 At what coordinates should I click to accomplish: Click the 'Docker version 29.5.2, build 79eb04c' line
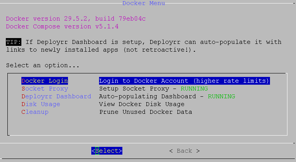[76, 19]
